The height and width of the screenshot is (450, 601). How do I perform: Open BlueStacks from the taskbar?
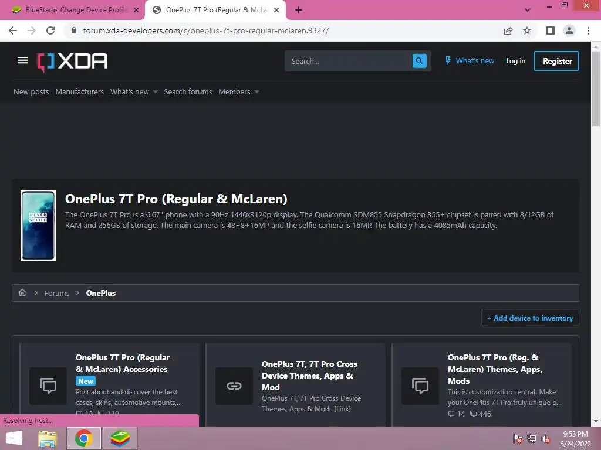point(120,438)
